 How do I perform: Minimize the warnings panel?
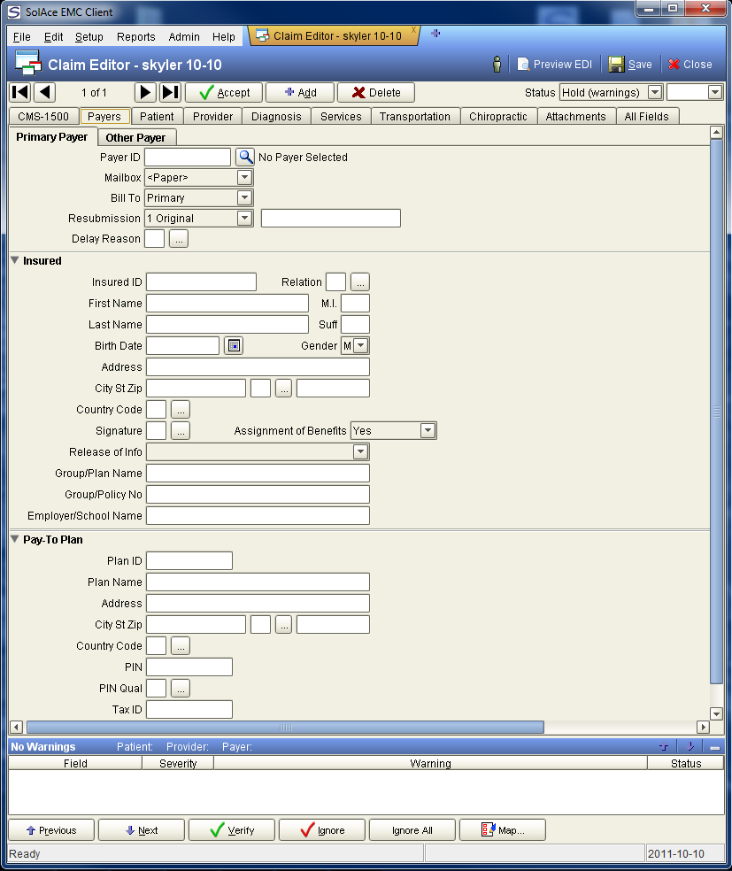pos(715,746)
